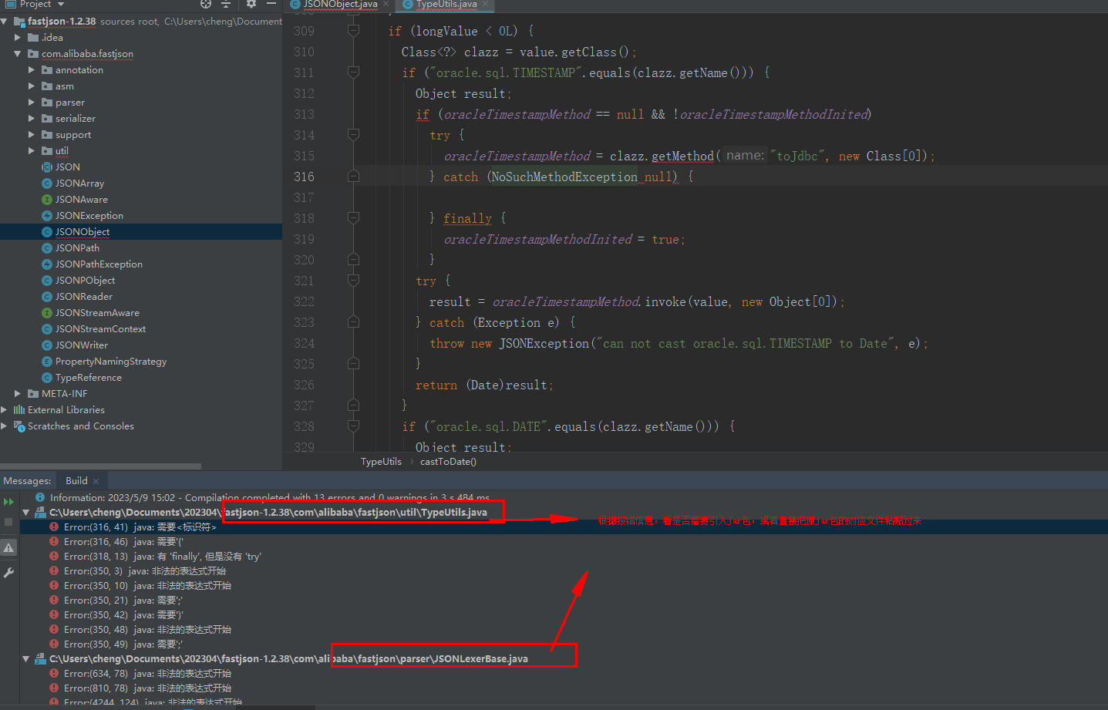
Task: Expand the parser package
Action: (x=32, y=103)
